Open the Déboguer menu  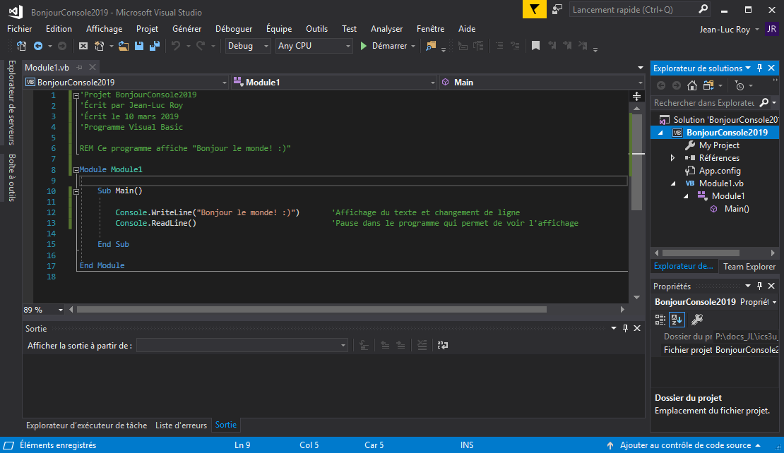(x=234, y=29)
